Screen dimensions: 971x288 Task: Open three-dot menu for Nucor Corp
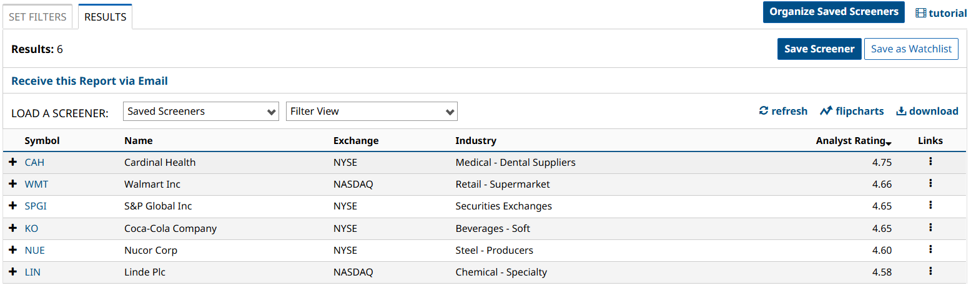point(930,249)
